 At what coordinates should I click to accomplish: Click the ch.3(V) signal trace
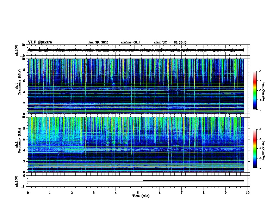click(x=136, y=181)
